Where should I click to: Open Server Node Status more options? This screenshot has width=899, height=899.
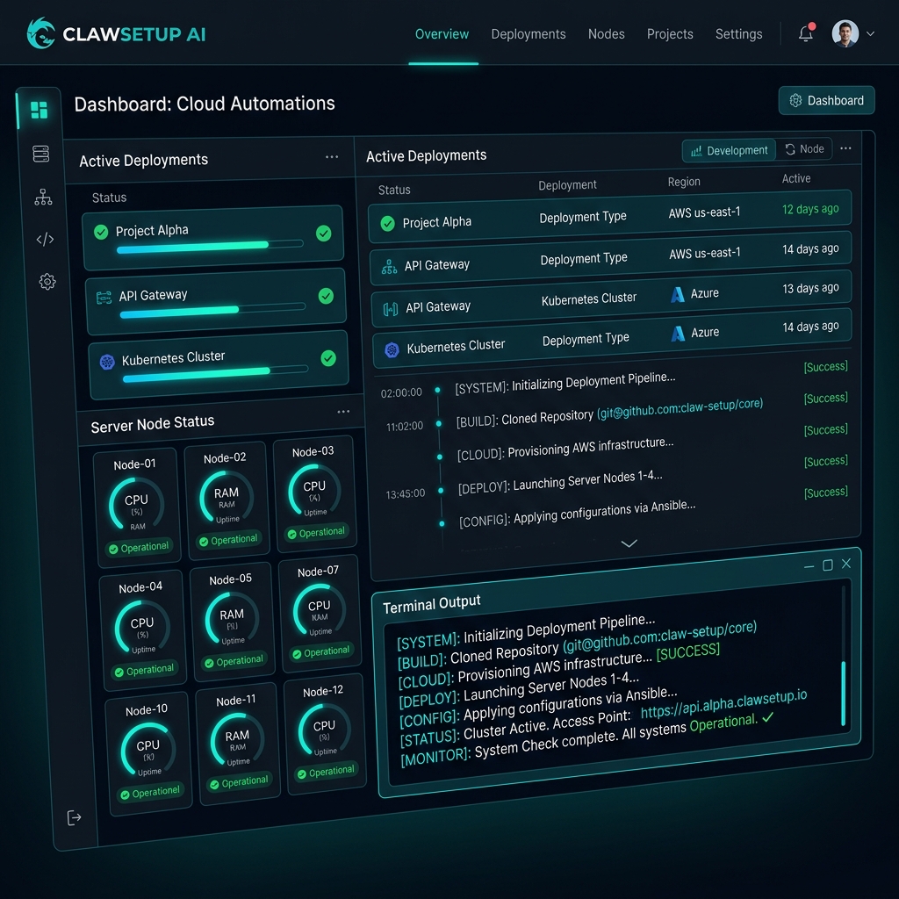click(343, 411)
